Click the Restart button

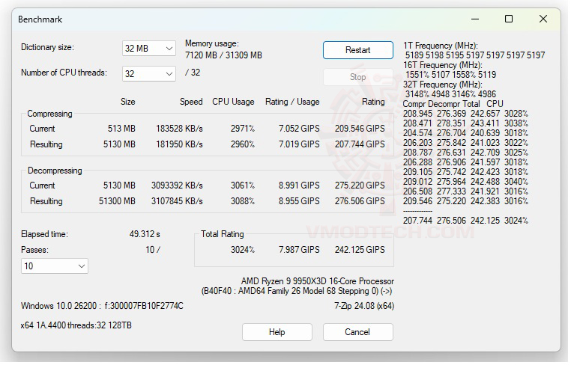click(x=357, y=50)
